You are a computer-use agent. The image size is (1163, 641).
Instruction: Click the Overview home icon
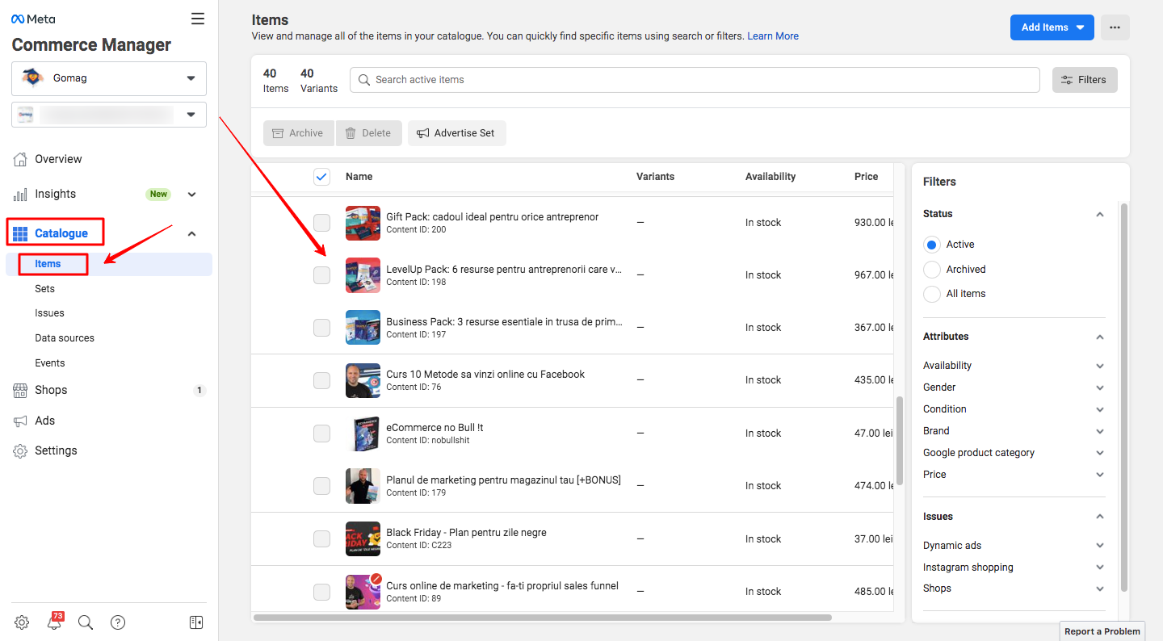(21, 159)
